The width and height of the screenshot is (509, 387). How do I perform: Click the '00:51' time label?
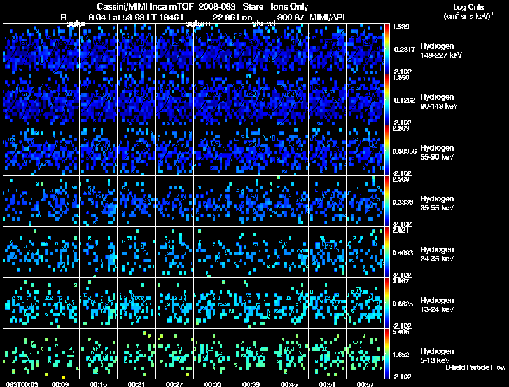327,384
